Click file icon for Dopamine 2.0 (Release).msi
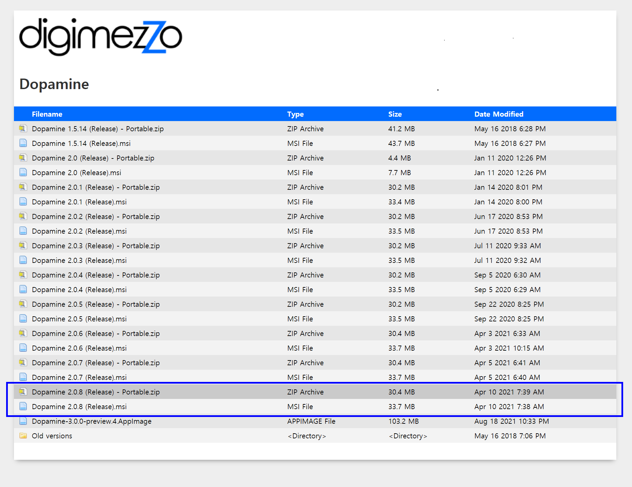The width and height of the screenshot is (632, 487). (x=23, y=172)
